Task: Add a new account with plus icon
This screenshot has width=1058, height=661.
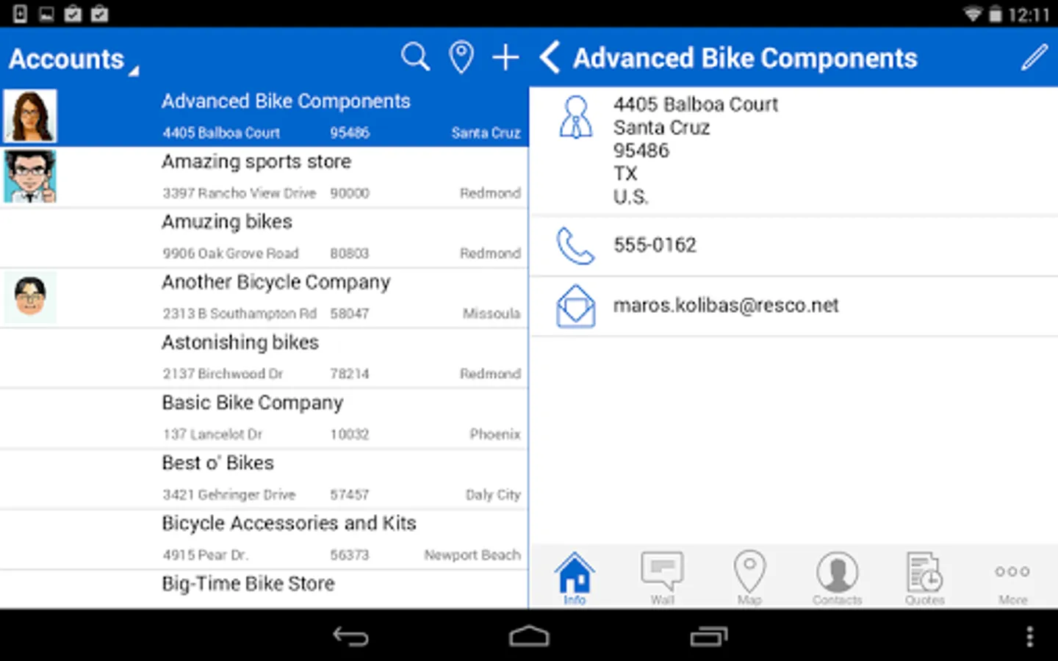Action: (x=505, y=57)
